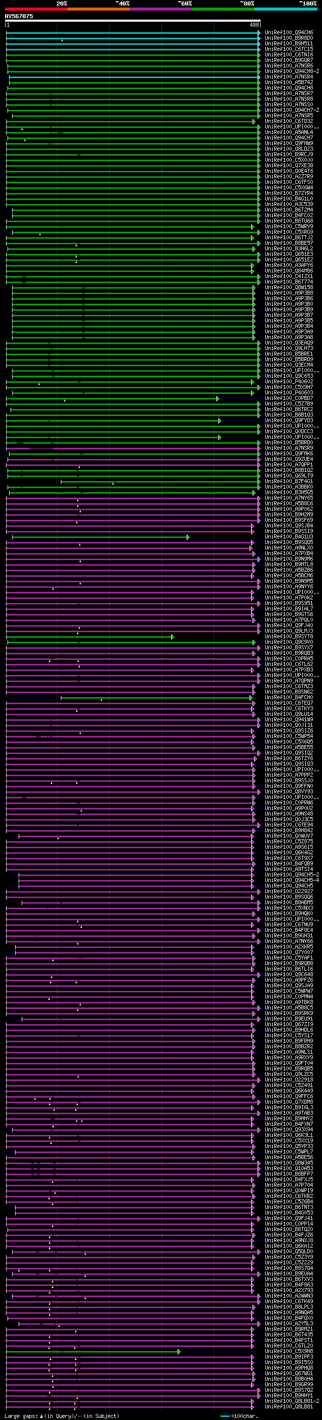
Task: Click the orange ~40% identity legend segment
Action: [x=99, y=9]
